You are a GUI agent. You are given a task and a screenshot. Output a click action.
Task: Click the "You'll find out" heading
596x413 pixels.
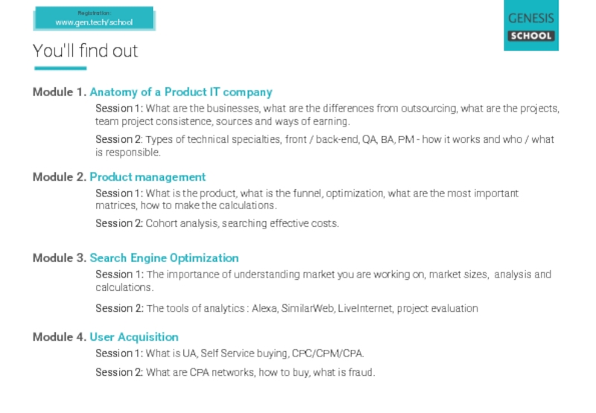click(85, 51)
